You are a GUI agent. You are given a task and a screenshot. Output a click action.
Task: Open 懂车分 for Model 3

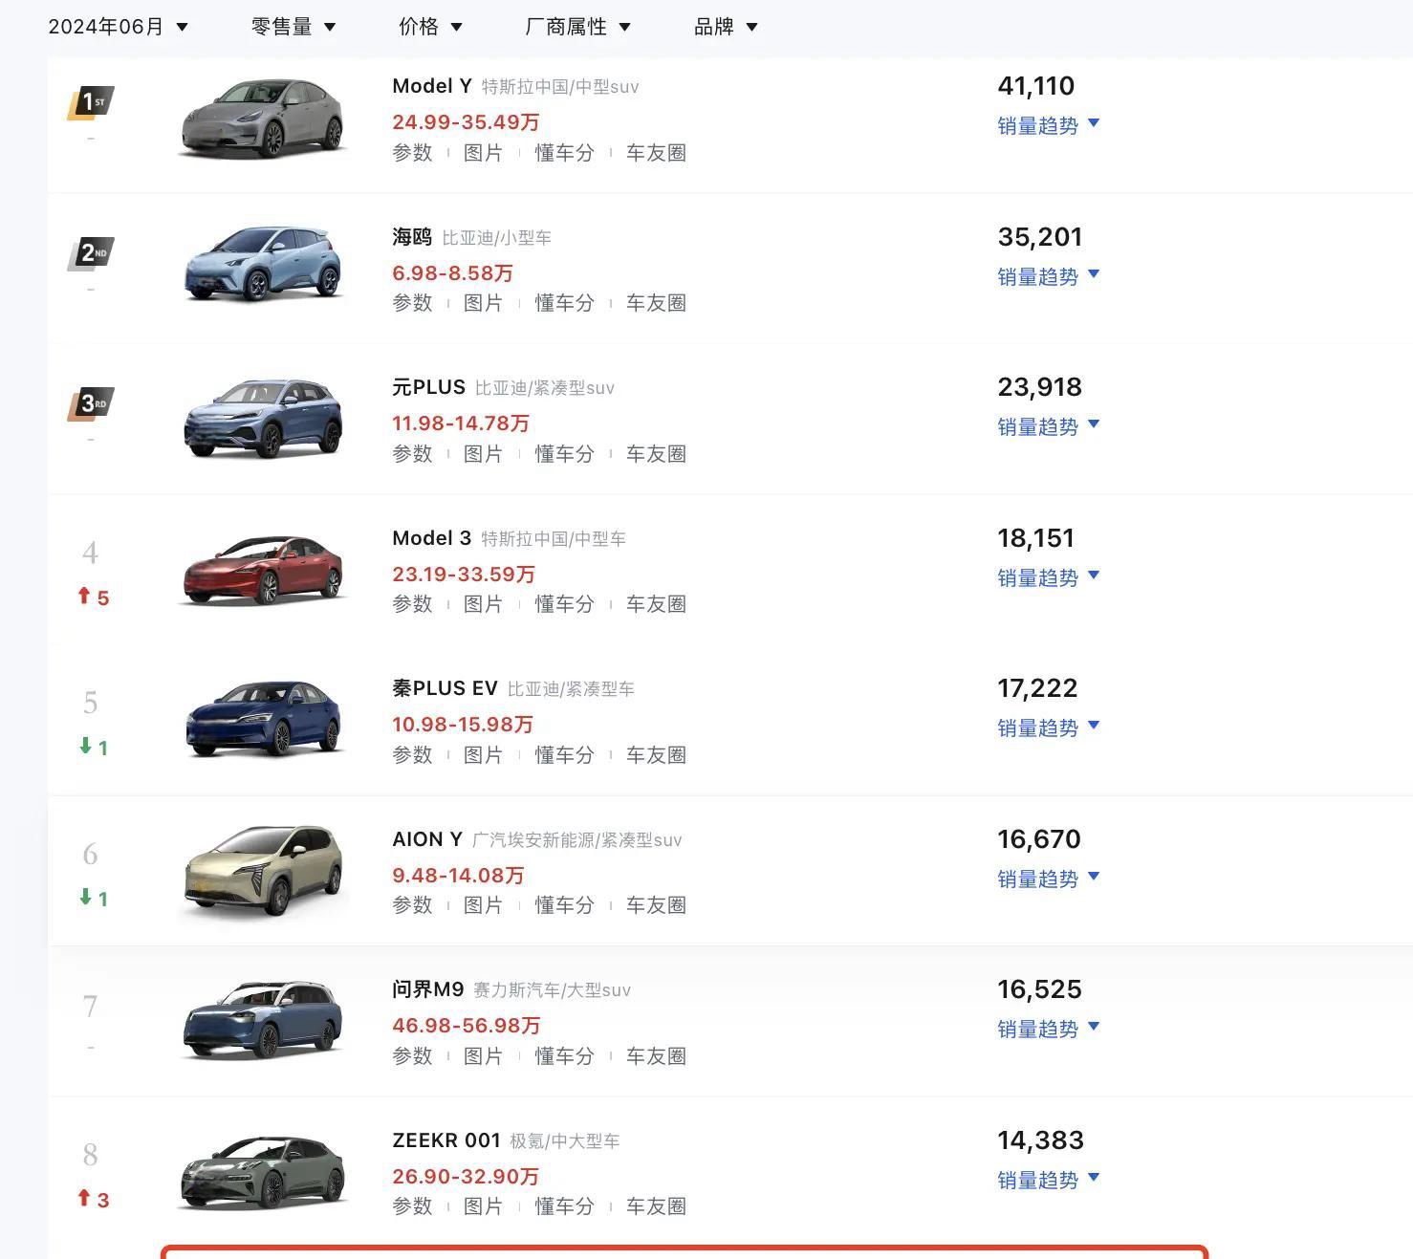[x=564, y=604]
